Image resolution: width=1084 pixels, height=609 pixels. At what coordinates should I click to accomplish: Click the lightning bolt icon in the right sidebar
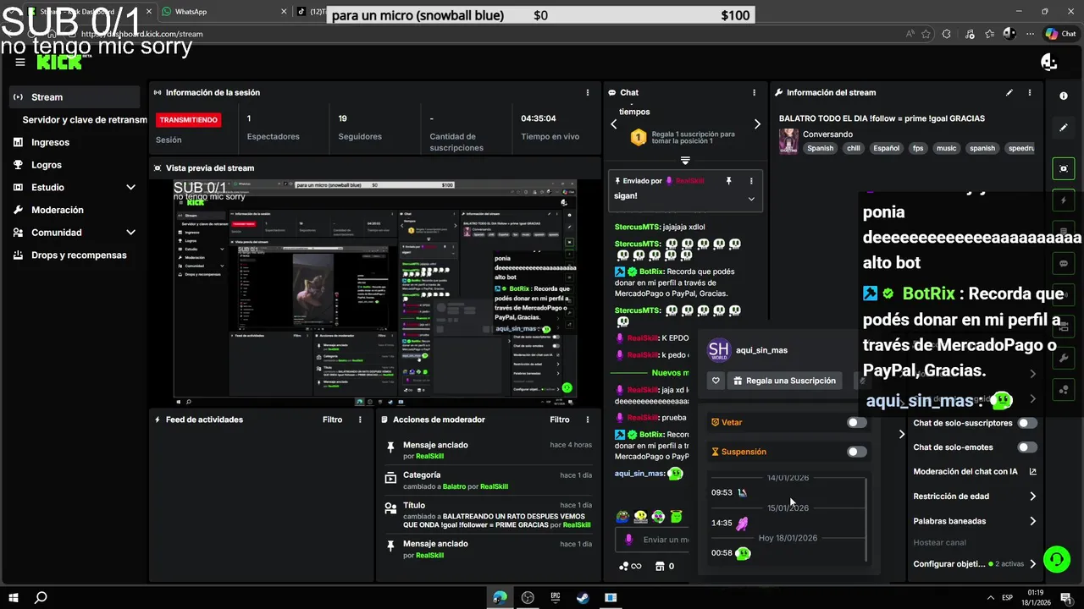pyautogui.click(x=1064, y=200)
